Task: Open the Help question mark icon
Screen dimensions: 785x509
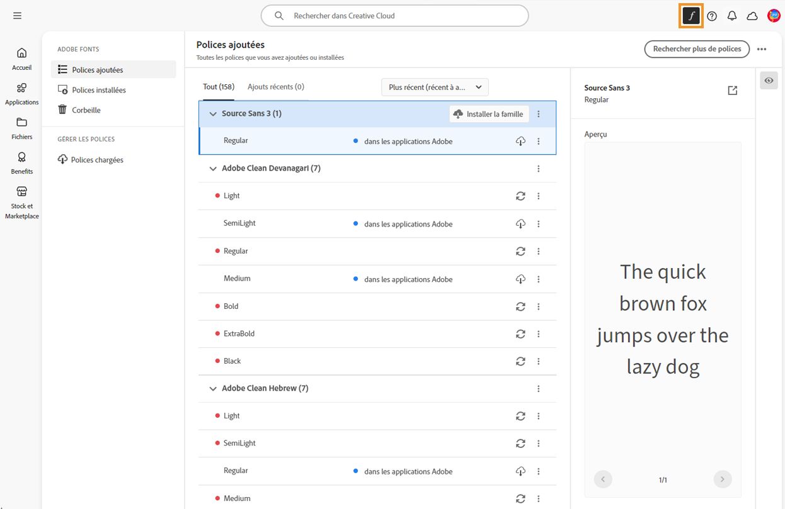Action: 712,16
